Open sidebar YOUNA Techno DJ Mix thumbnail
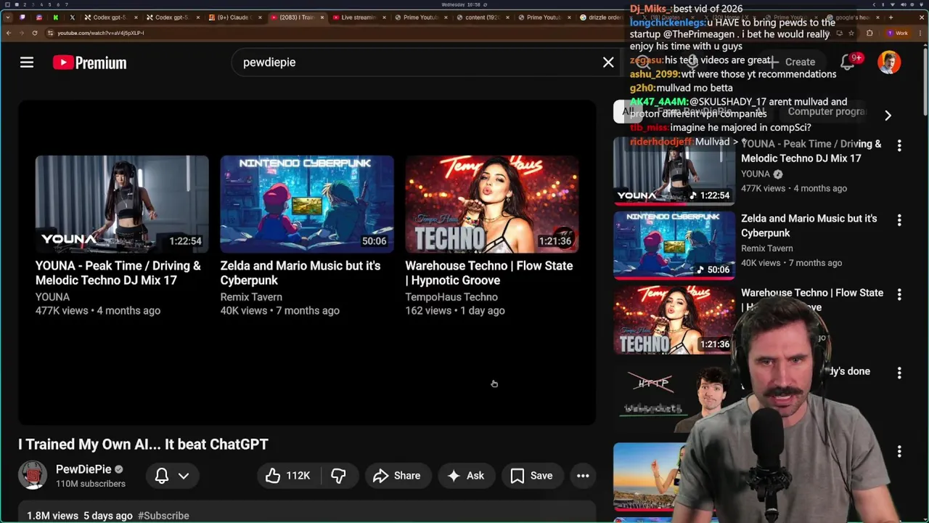The width and height of the screenshot is (929, 523). pos(674,171)
